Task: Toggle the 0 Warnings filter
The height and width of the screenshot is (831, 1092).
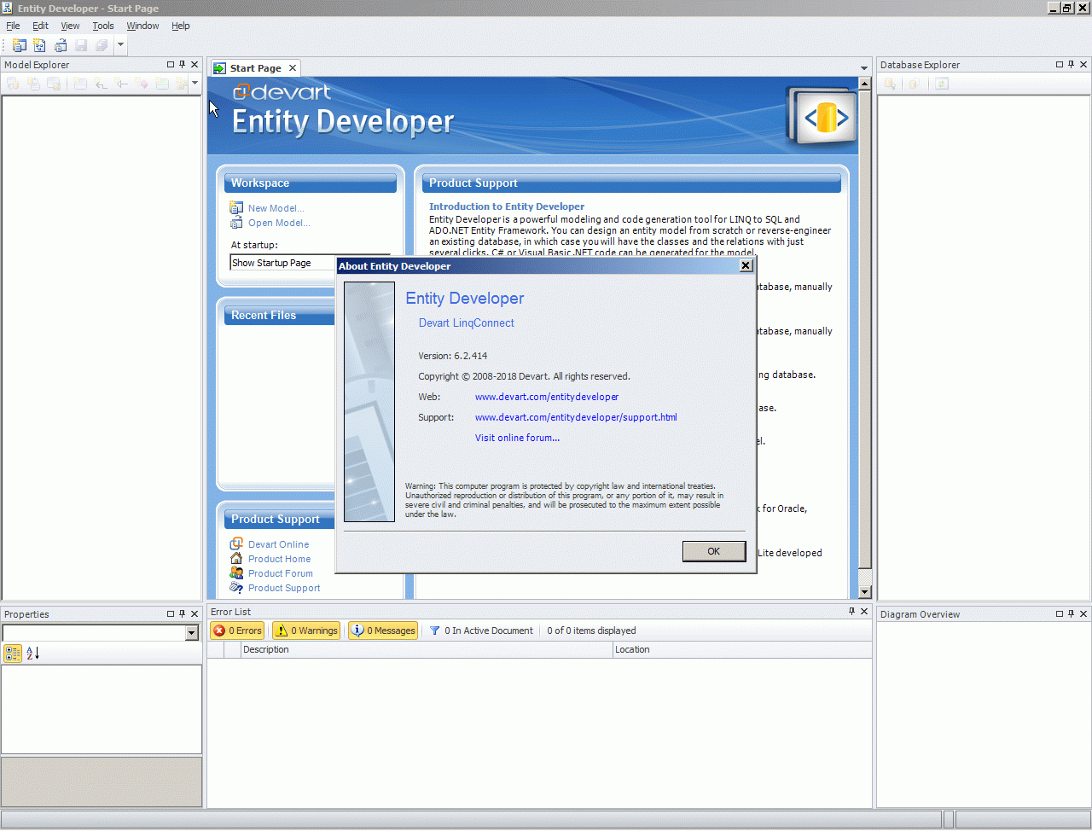Action: 306,631
